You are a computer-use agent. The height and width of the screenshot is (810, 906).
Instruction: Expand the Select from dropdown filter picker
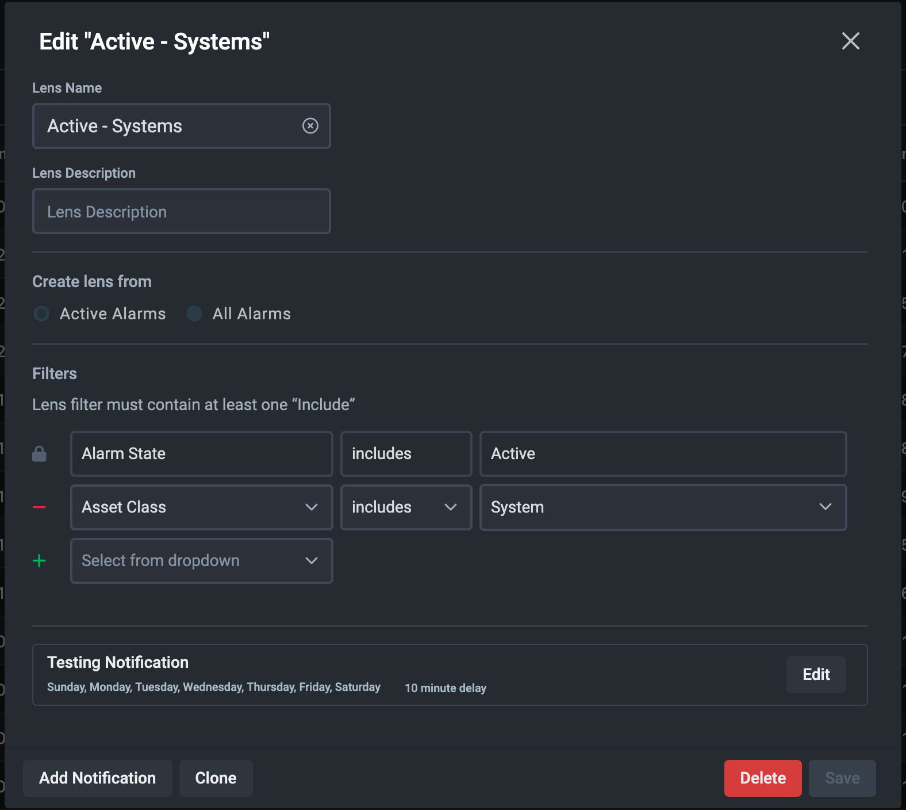pos(201,560)
